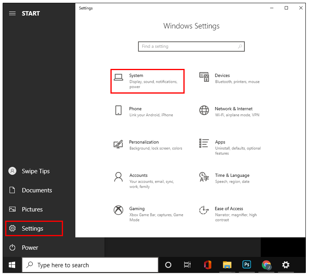The height and width of the screenshot is (276, 309).
Task: Open the Gaming Xbox icon
Action: (x=118, y=210)
